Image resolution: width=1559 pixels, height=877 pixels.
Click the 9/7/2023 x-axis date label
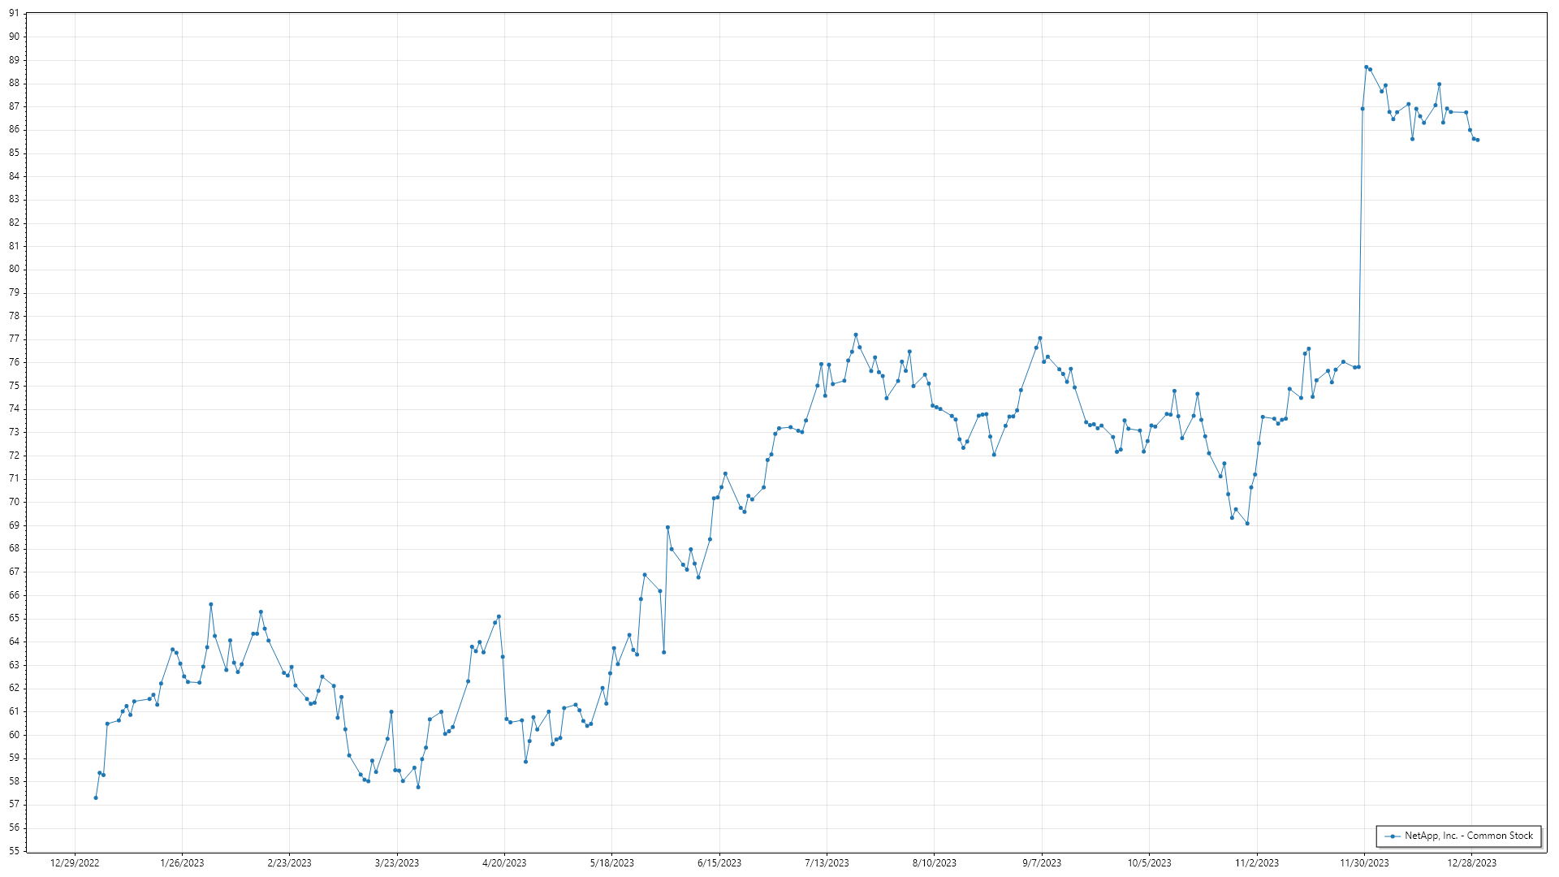coord(1042,863)
